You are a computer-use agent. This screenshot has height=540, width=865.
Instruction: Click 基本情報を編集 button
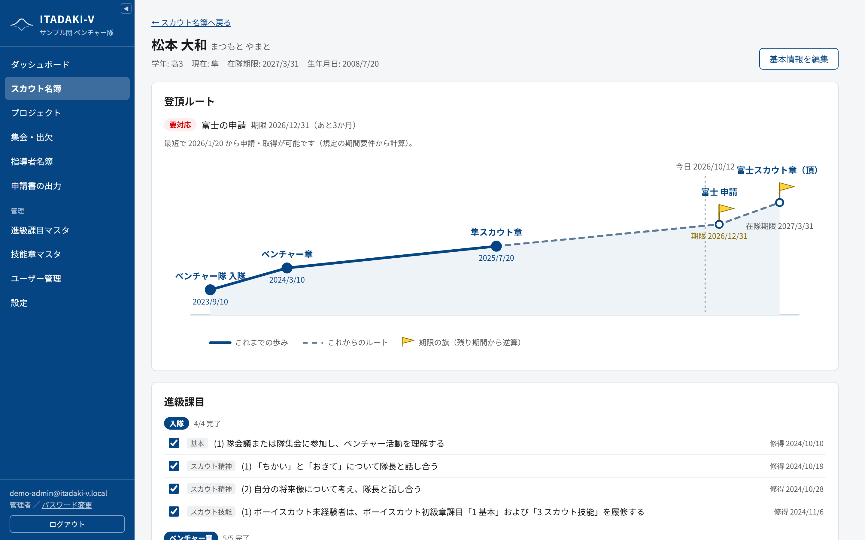tap(799, 59)
